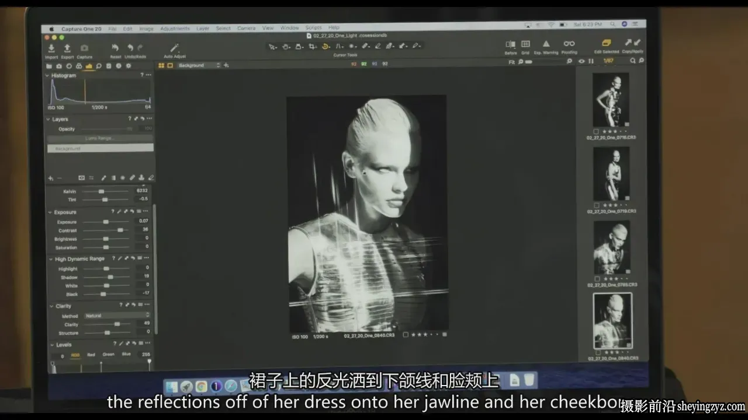Select the Crop cursor tool
Viewport: 748px width, 420px height.
pyautogui.click(x=313, y=46)
